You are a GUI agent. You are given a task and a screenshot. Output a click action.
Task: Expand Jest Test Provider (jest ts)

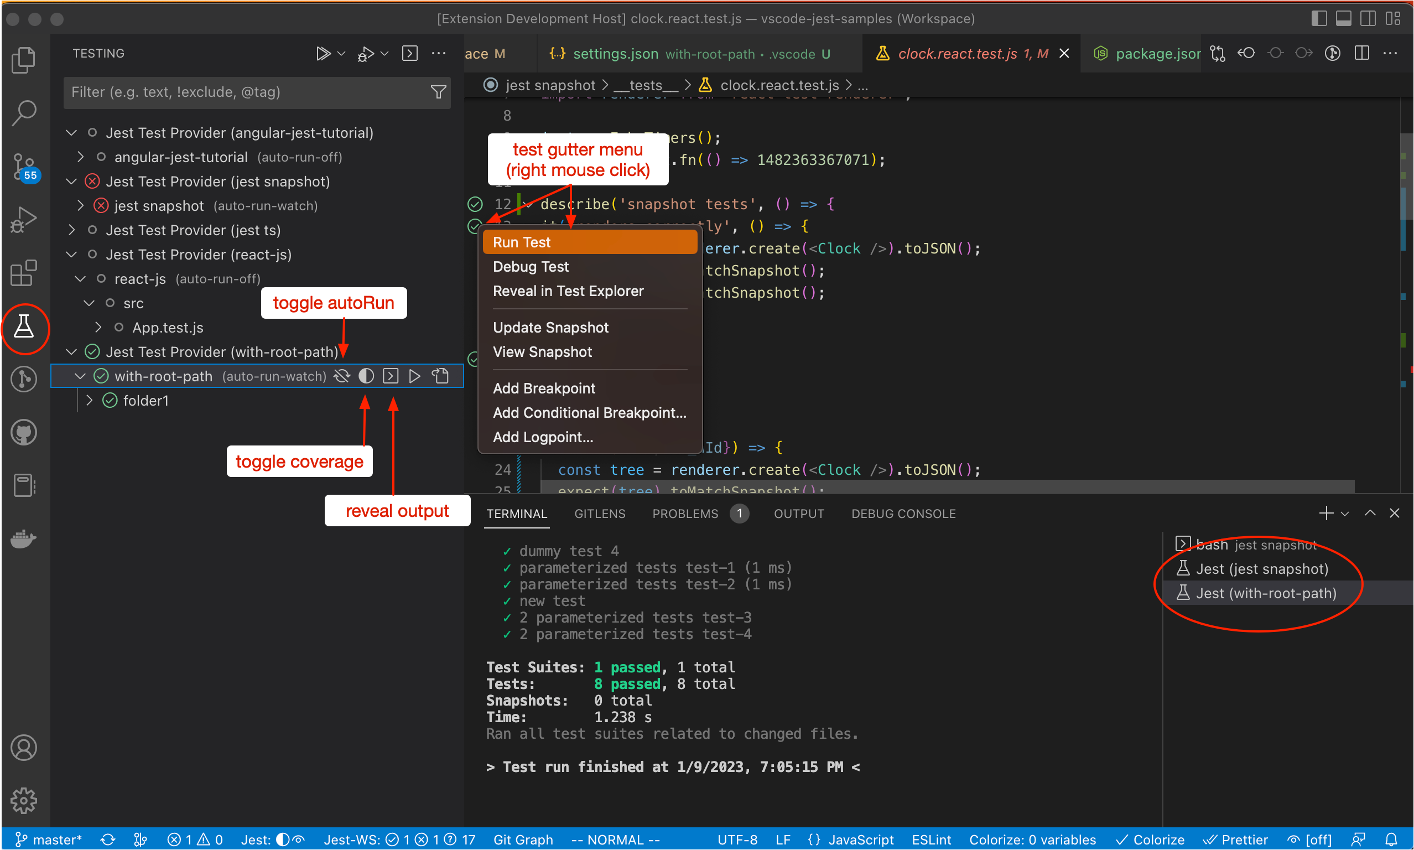(x=71, y=230)
